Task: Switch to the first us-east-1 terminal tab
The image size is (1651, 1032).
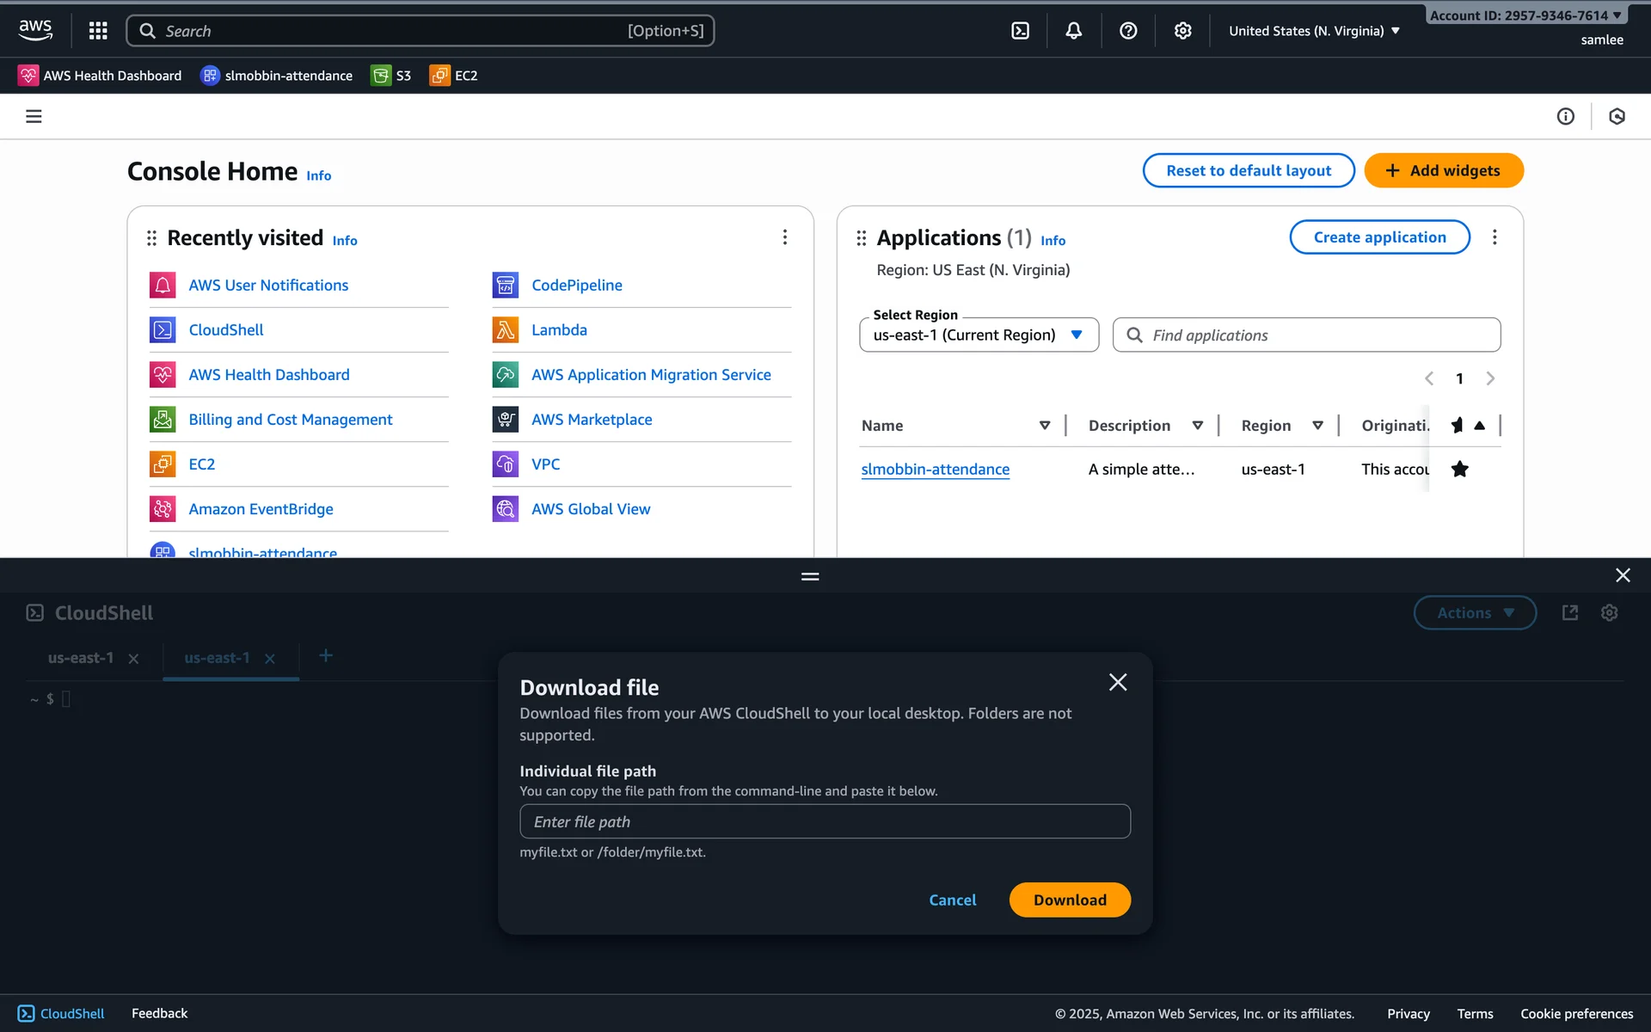Action: point(81,658)
